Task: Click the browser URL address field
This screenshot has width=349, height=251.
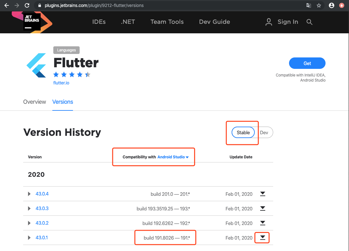Action: (169, 5)
